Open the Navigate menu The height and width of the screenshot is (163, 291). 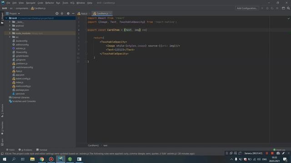[x=30, y=3]
